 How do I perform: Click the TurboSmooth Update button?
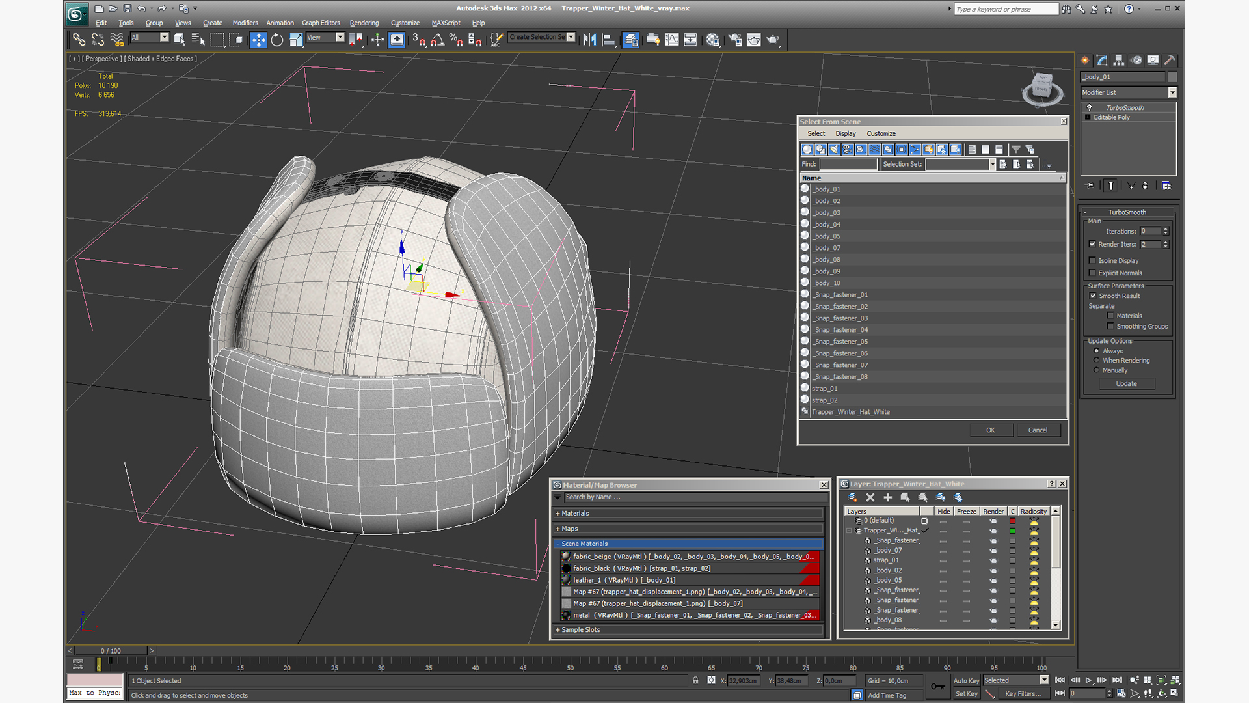point(1127,384)
